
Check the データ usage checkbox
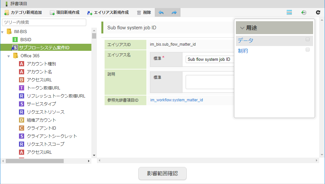308,40
